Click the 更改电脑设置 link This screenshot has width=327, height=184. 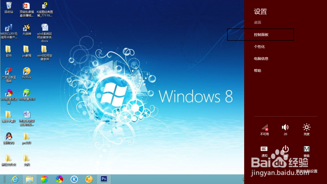click(x=307, y=171)
